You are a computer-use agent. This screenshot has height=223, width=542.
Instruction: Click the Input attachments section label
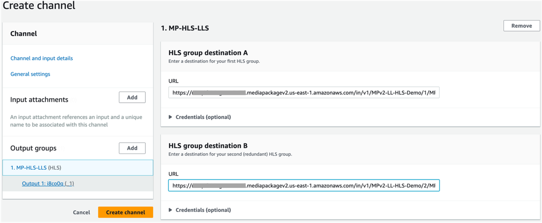click(39, 100)
